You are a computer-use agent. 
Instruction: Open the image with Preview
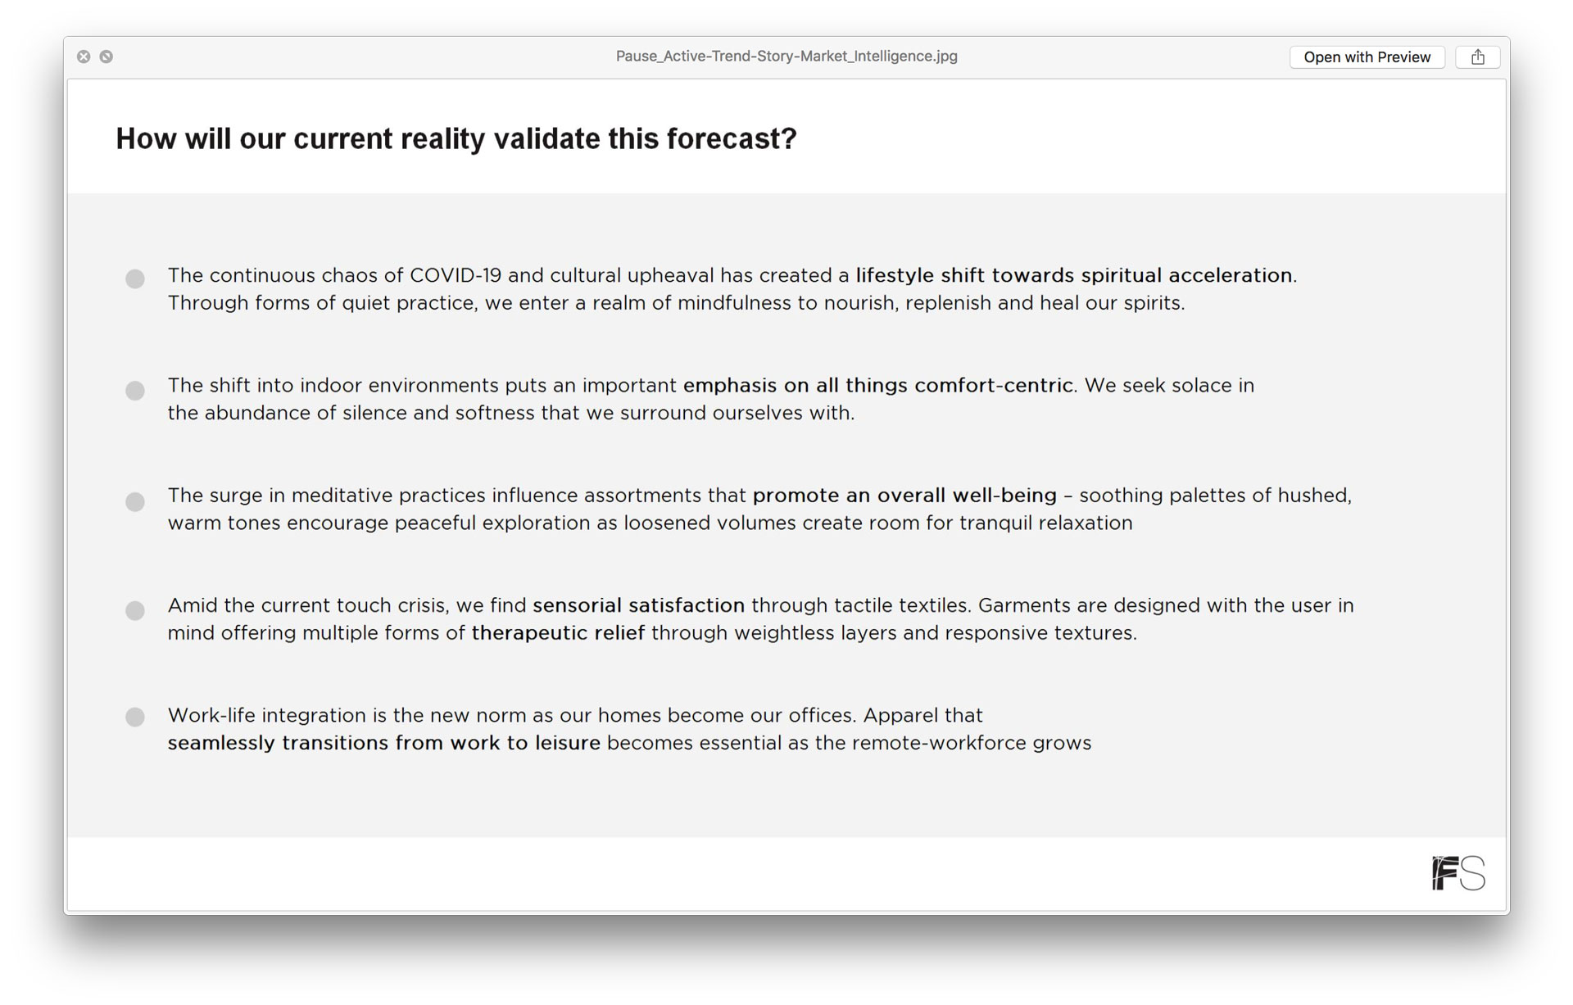coord(1367,57)
